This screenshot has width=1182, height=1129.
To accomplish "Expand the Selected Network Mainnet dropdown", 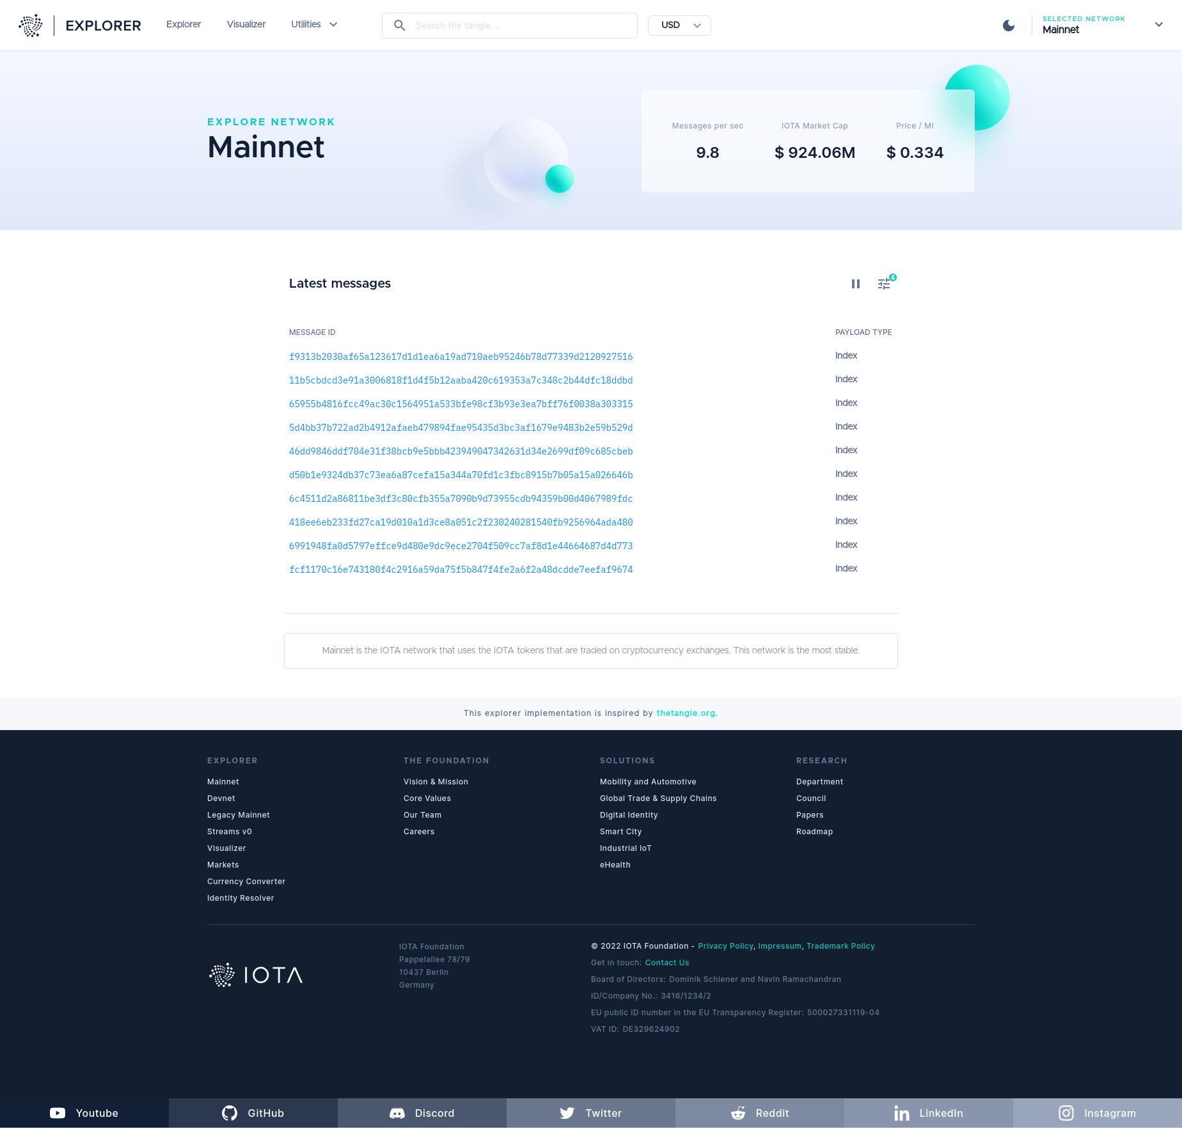I will click(x=1103, y=25).
